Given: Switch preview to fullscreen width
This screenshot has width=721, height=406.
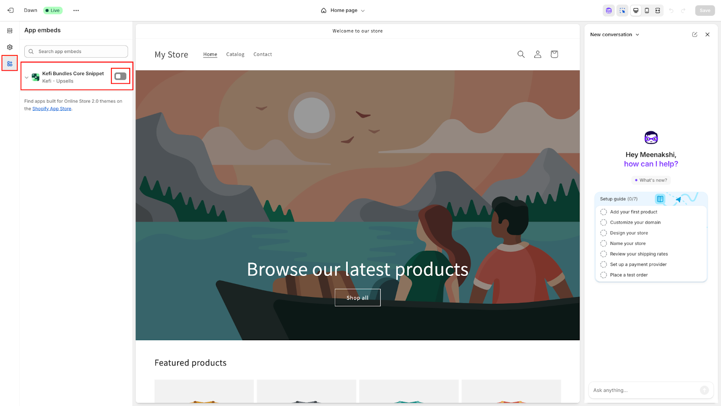Looking at the screenshot, I should 657,10.
